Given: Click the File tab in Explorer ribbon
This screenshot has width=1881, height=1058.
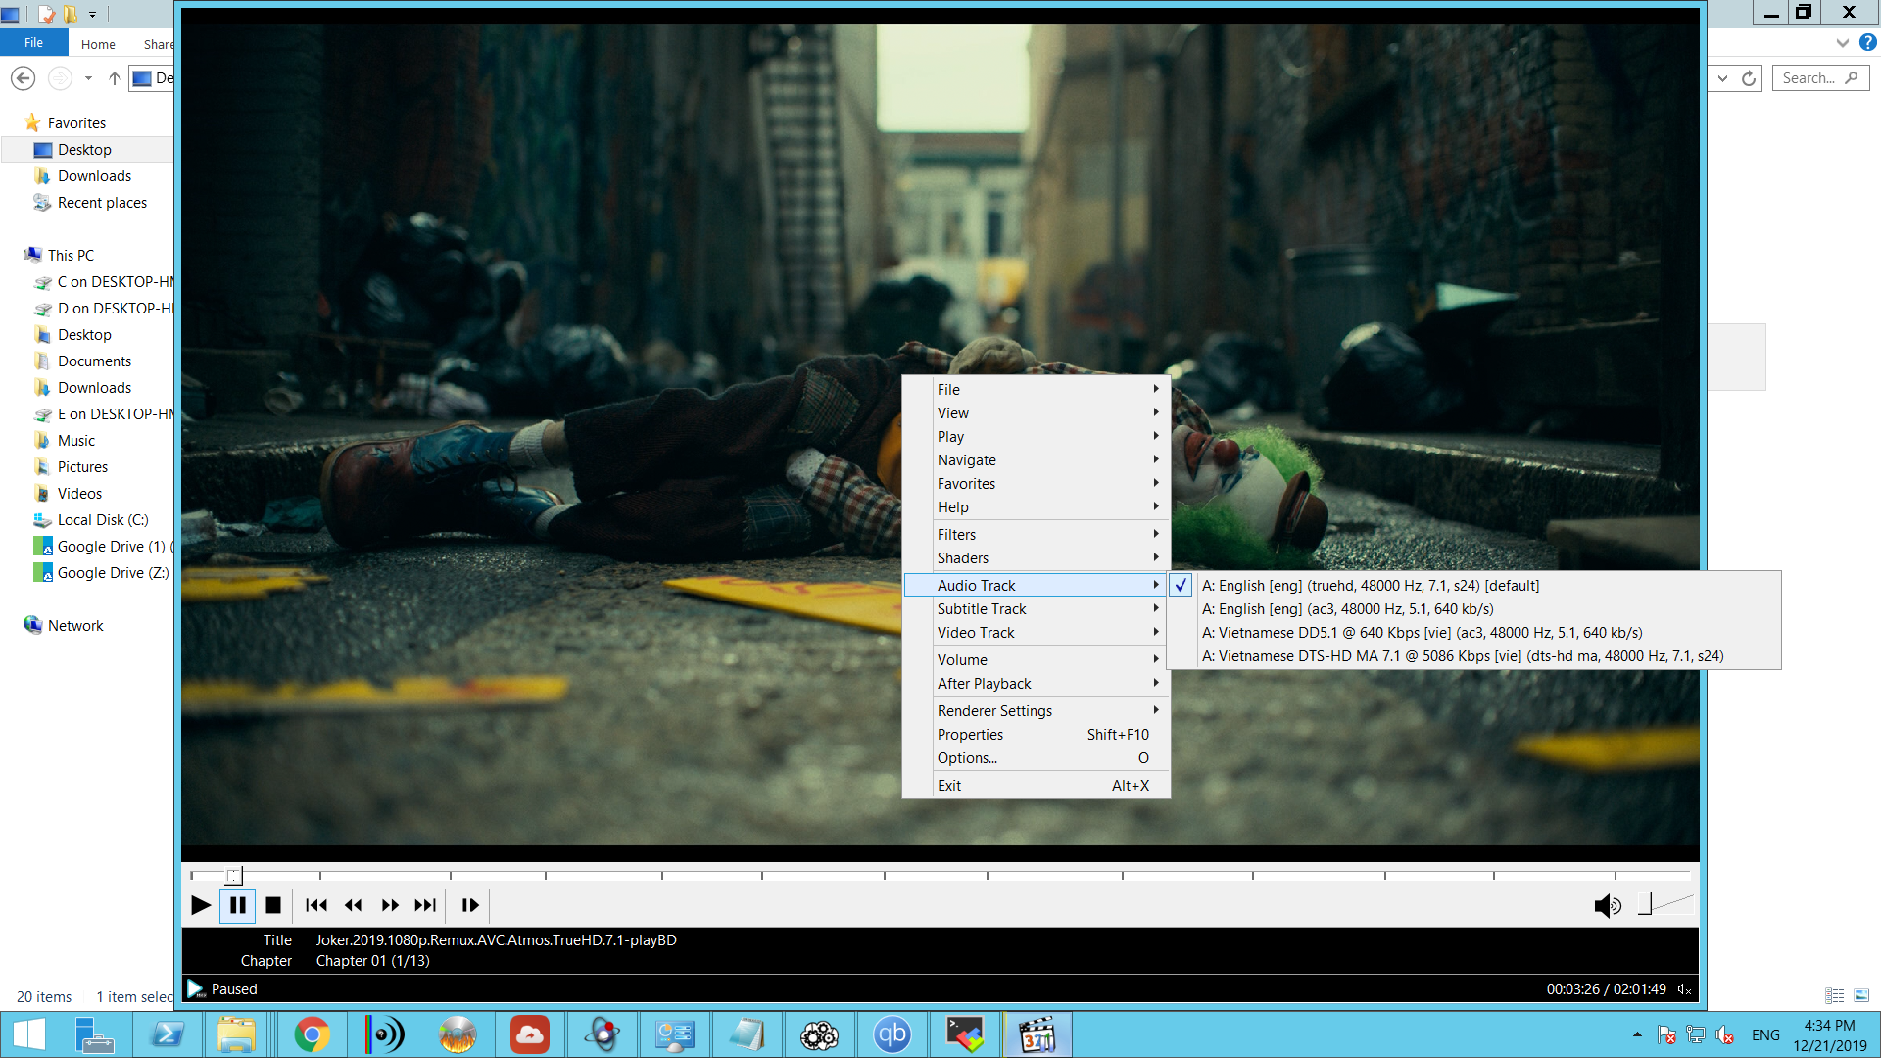Looking at the screenshot, I should pyautogui.click(x=33, y=43).
